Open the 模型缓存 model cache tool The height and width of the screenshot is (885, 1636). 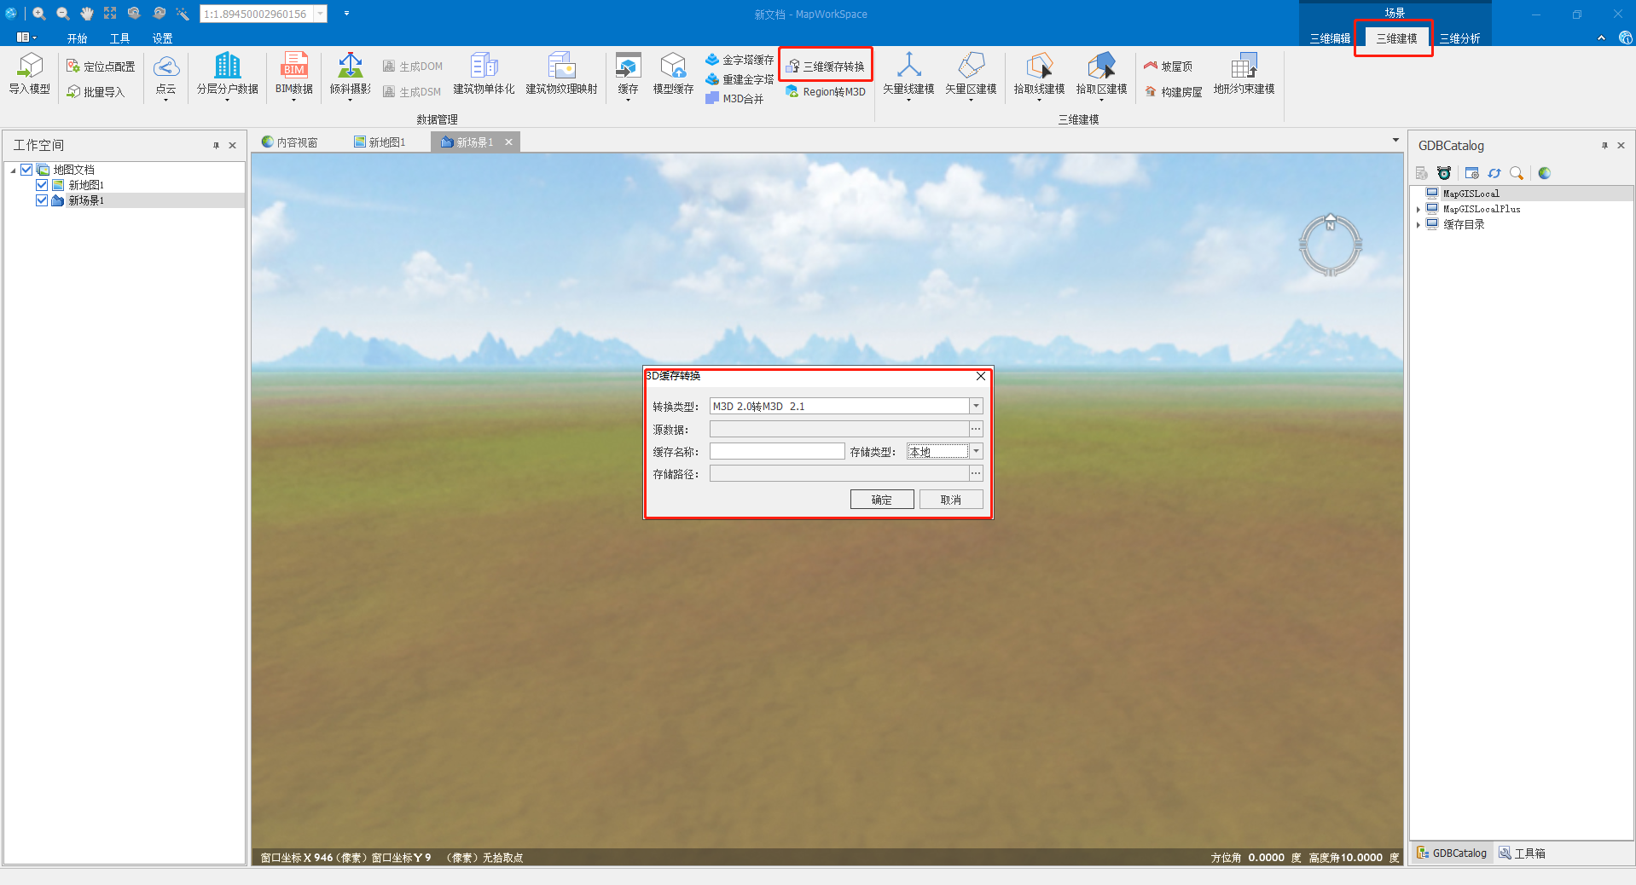click(673, 67)
